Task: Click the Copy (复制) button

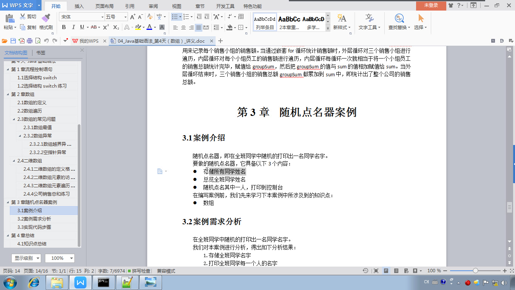Action: coord(28,27)
